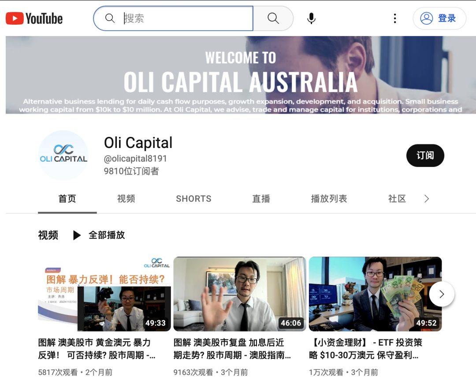Click the 9810位订阅者 subscriber count
The image size is (476, 387).
[x=131, y=171]
